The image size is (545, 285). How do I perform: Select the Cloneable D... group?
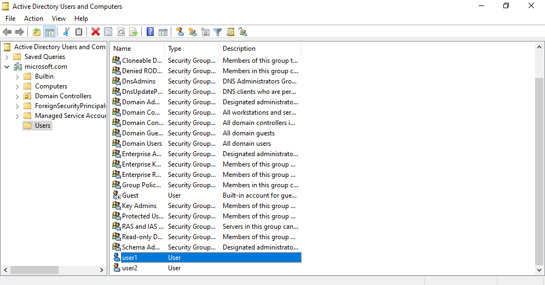[206, 60]
